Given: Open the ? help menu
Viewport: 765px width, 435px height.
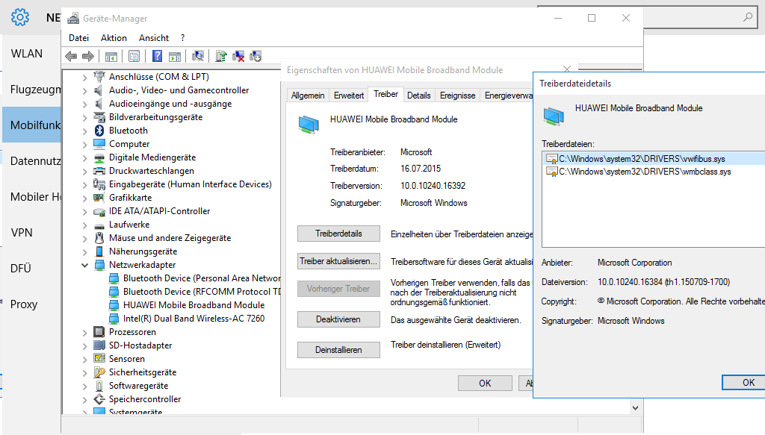Looking at the screenshot, I should [x=182, y=38].
